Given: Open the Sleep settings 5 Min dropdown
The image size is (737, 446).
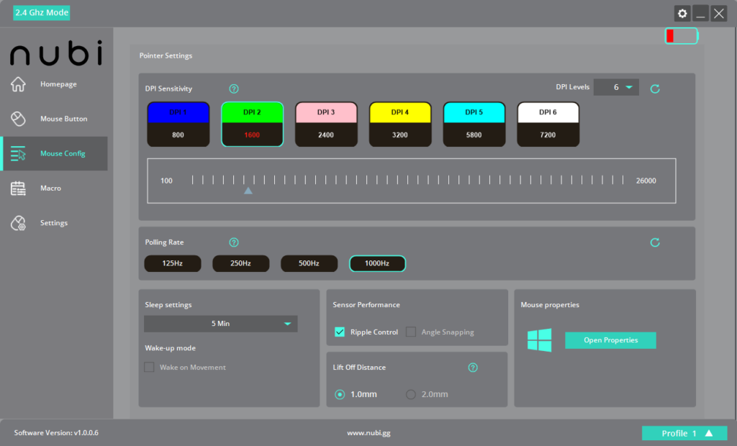Looking at the screenshot, I should click(220, 324).
